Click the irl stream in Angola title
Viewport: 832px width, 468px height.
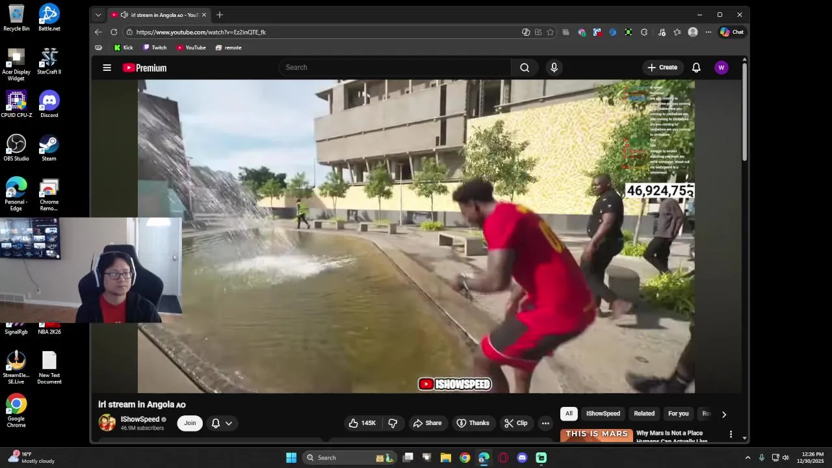142,404
